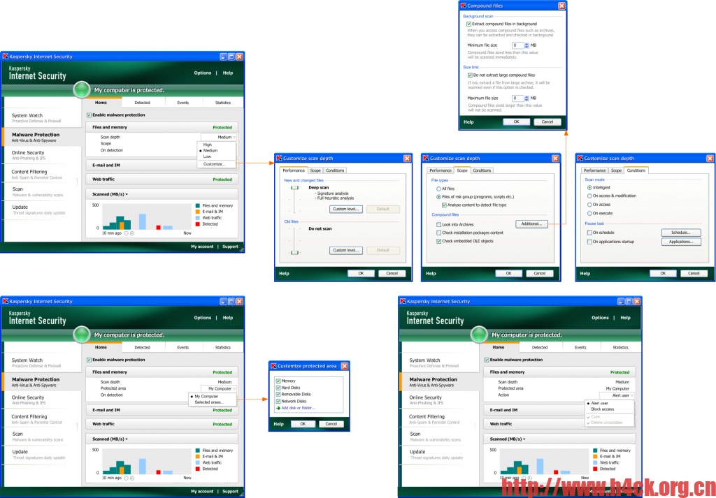Image resolution: width=716 pixels, height=498 pixels.
Task: Choose the On execute scan mode
Action: click(589, 213)
